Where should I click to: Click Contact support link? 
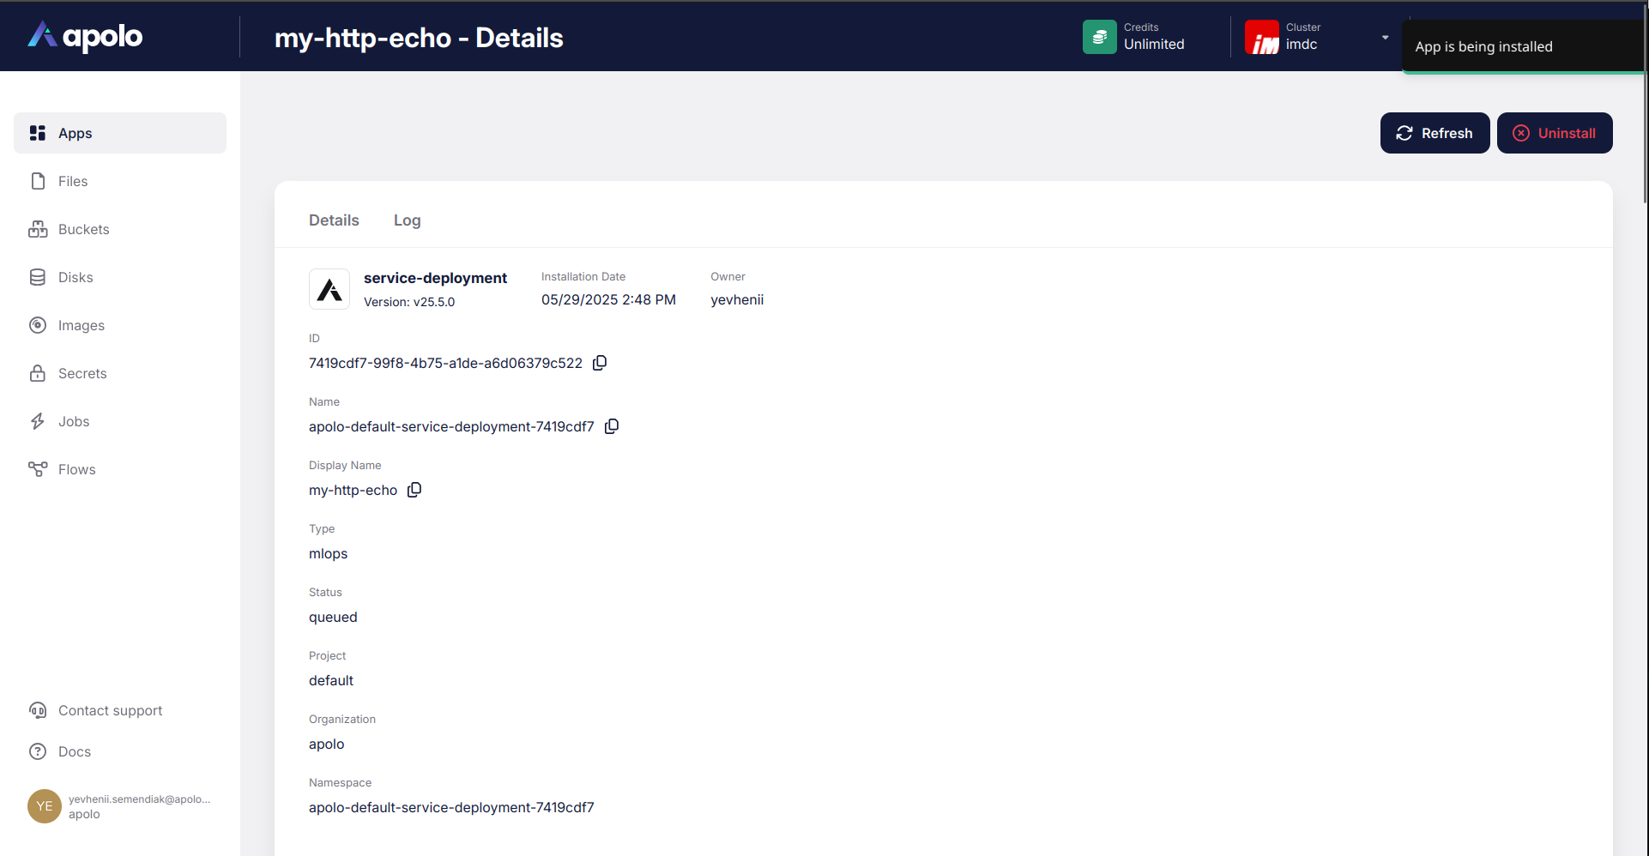(110, 710)
